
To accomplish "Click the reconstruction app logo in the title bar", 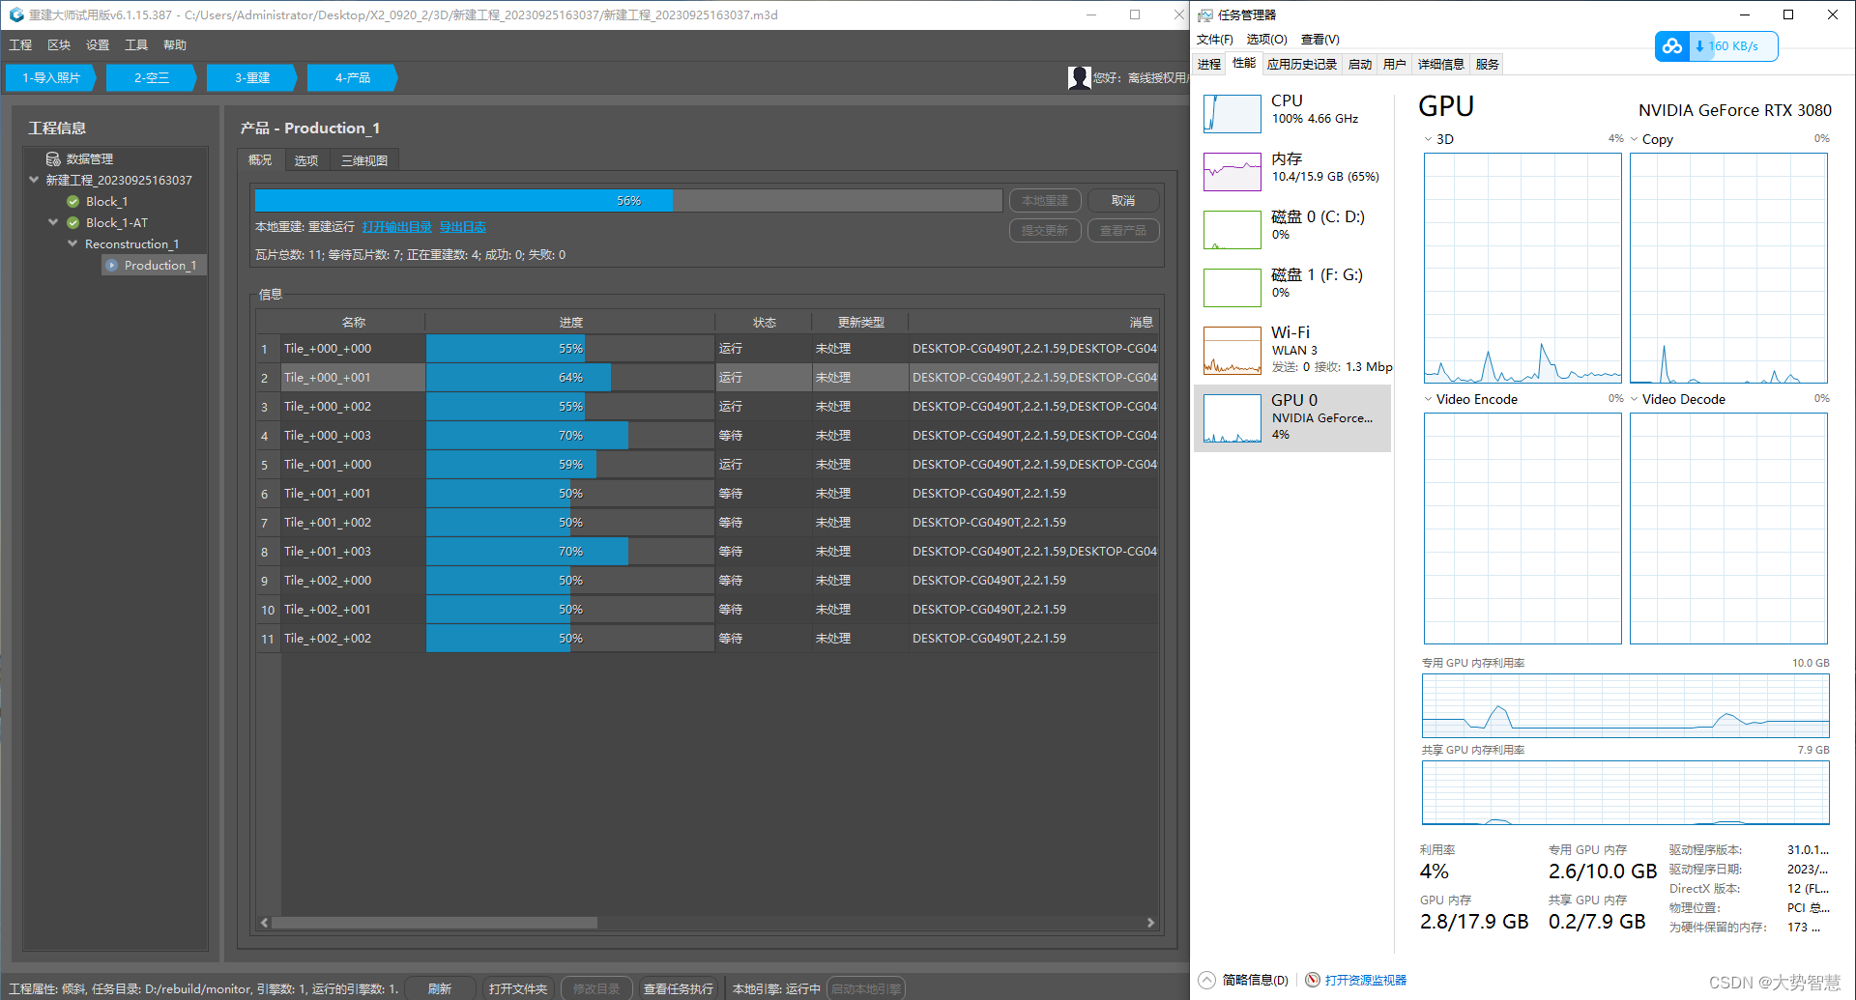I will [15, 14].
